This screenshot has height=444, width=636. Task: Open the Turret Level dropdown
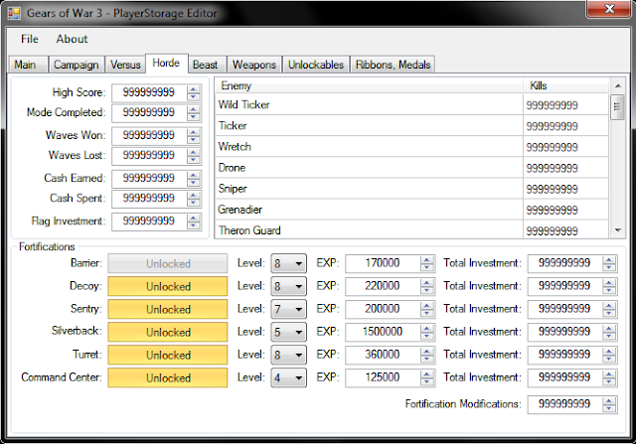[x=289, y=355]
